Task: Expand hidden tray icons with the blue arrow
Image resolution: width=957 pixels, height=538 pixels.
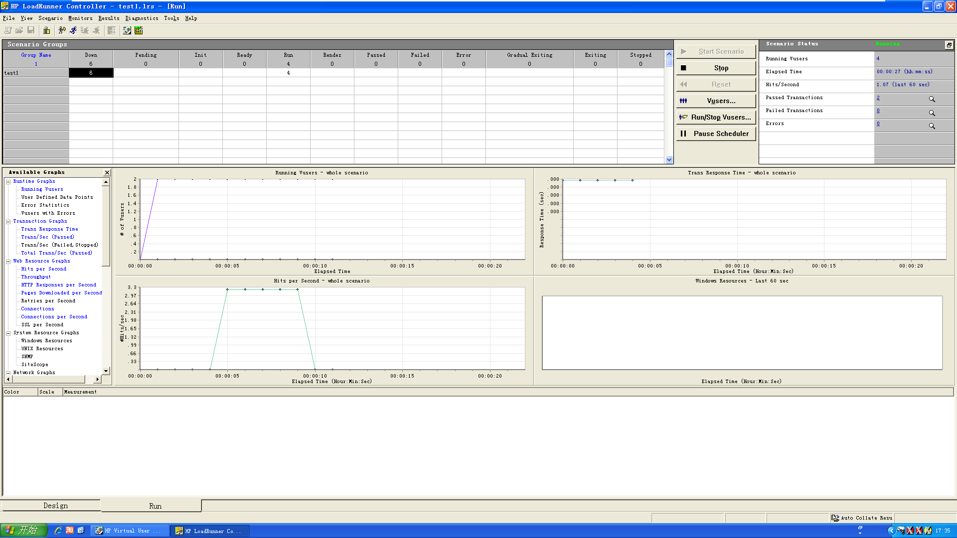Action: (x=892, y=531)
